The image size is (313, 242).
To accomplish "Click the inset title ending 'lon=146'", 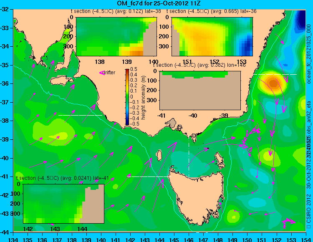I will pyautogui.click(x=199, y=65).
